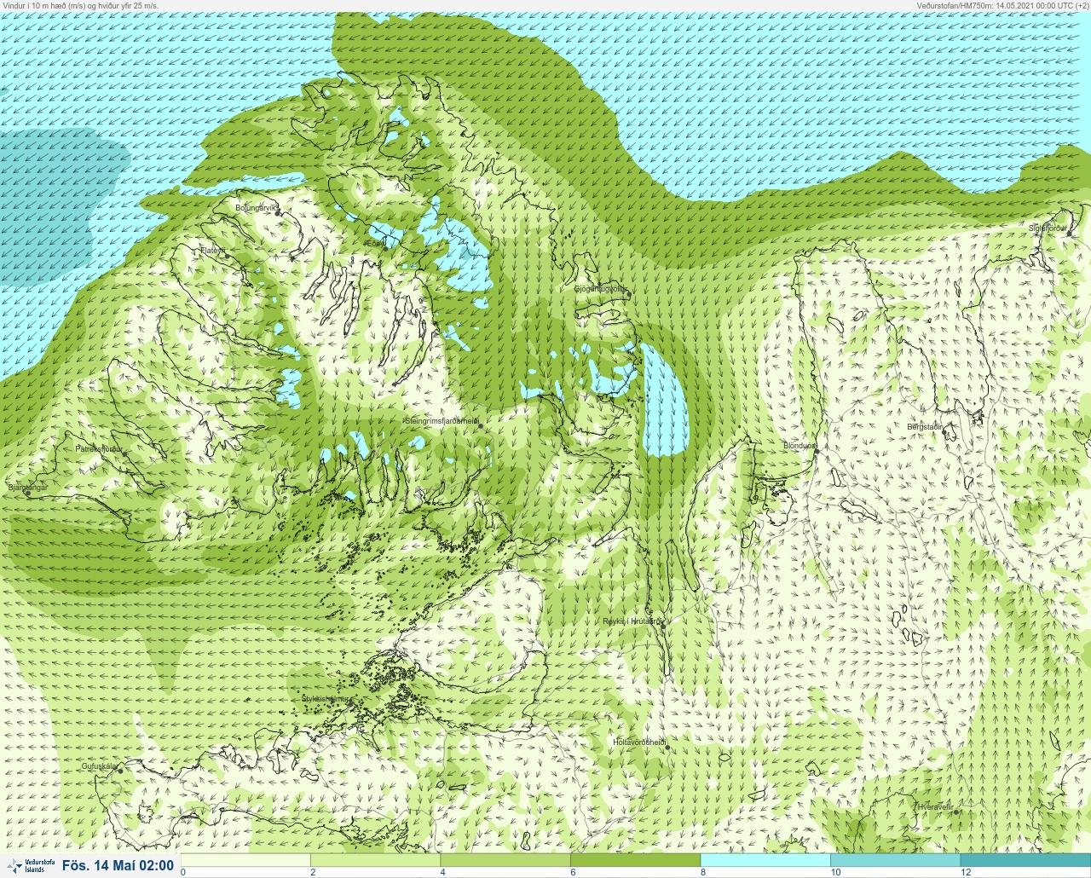
Task: Click the Siglufjörður station label
Action: coord(1047,228)
